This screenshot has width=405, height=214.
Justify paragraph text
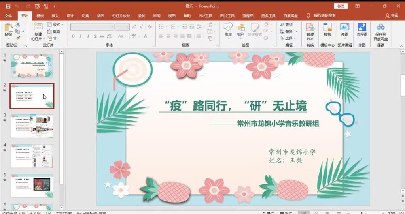click(183, 36)
